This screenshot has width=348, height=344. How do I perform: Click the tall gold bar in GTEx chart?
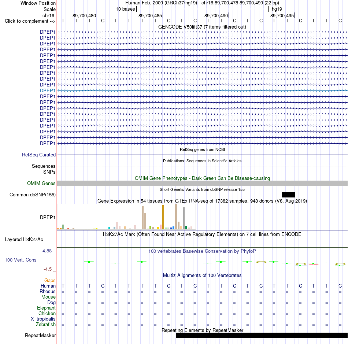pos(163,217)
